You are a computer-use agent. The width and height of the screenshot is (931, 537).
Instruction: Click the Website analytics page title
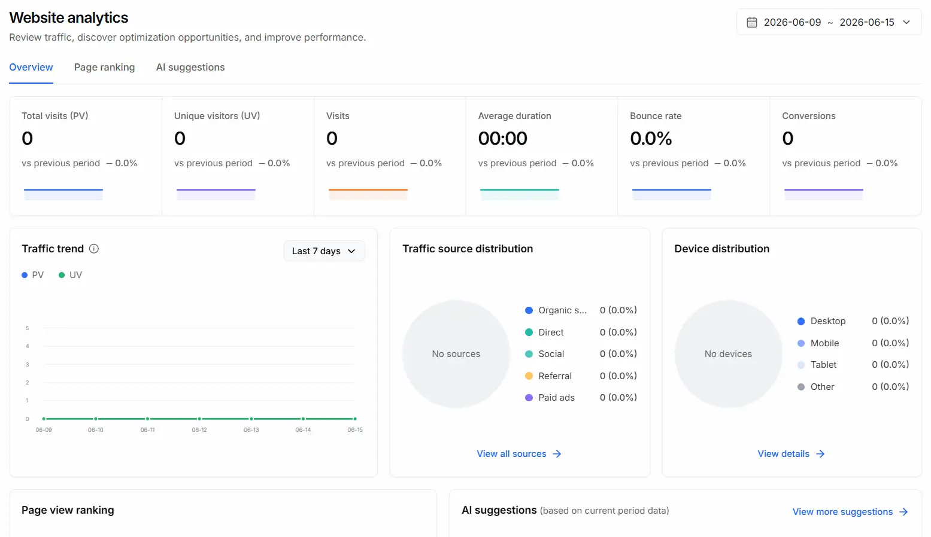pyautogui.click(x=69, y=18)
